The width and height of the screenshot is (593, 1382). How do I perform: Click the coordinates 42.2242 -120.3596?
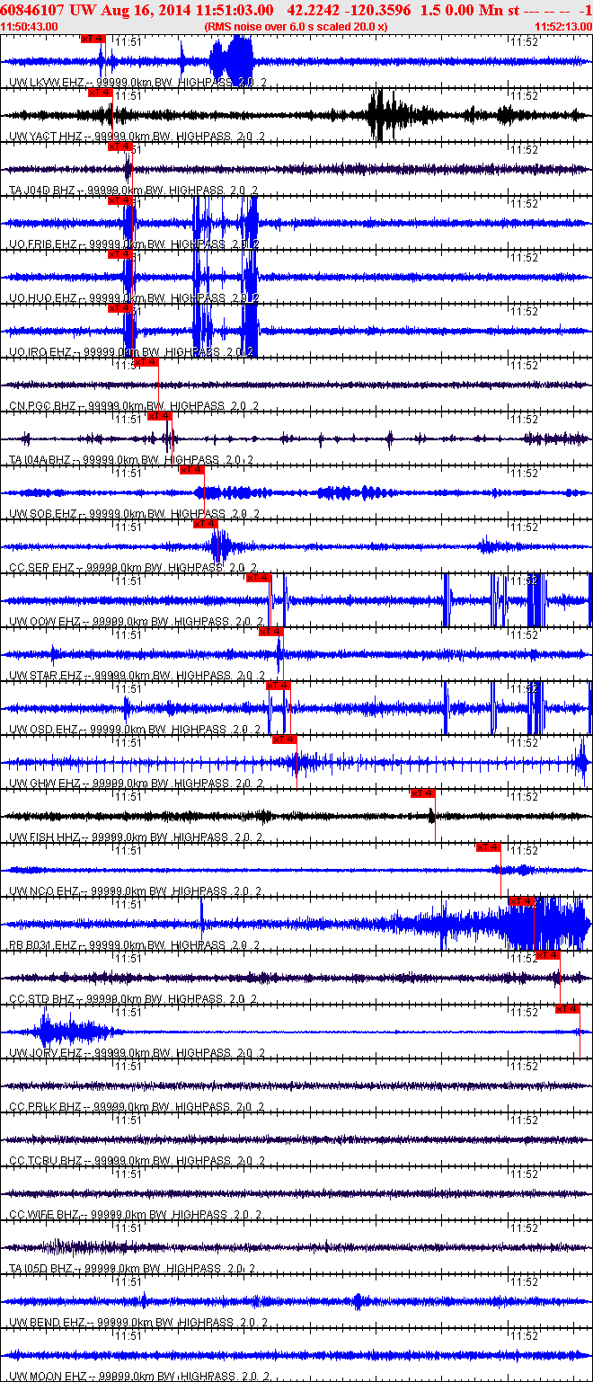(x=350, y=9)
